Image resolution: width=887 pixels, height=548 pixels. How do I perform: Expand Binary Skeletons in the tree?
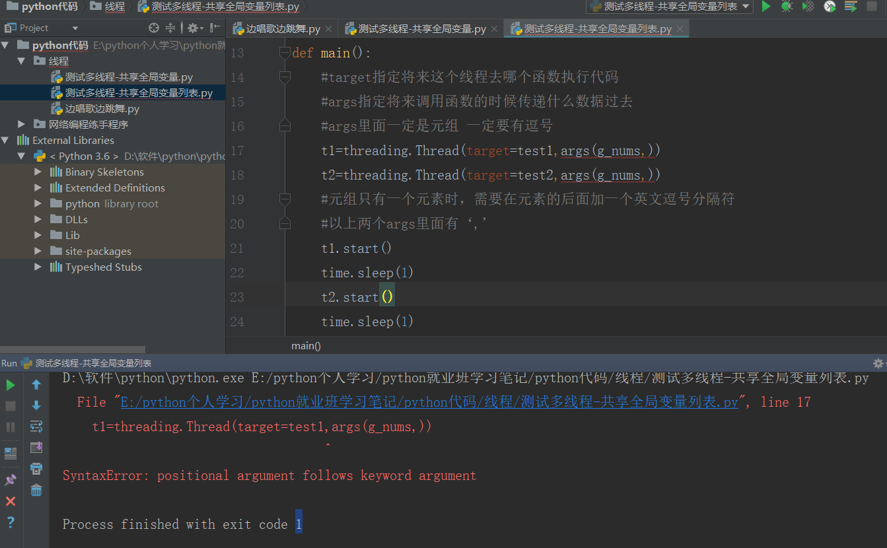38,172
